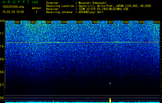Click the Receiving antenna label
Image resolution: width=162 pixels, height=103 pixels.
coord(59,12)
